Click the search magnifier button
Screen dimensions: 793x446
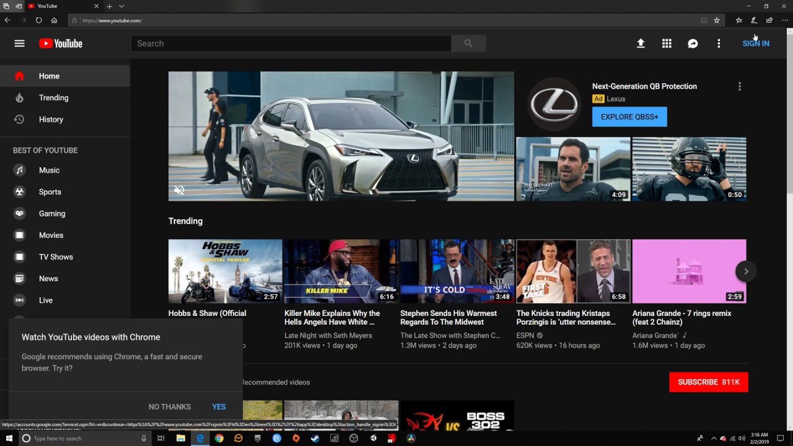[468, 43]
